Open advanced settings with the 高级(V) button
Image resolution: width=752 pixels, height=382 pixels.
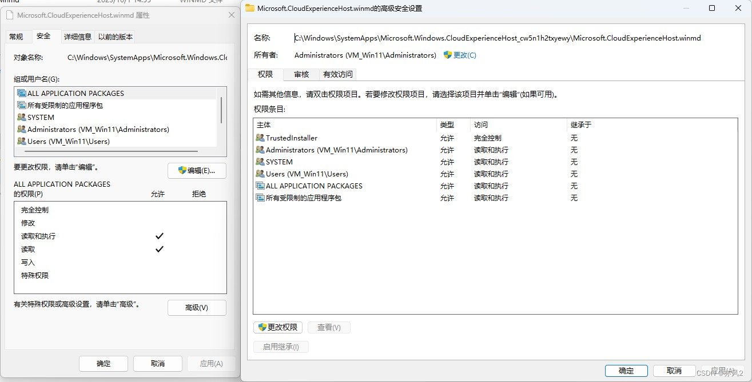point(197,307)
